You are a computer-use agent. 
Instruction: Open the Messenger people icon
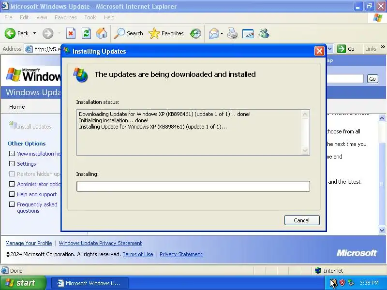pyautogui.click(x=264, y=33)
